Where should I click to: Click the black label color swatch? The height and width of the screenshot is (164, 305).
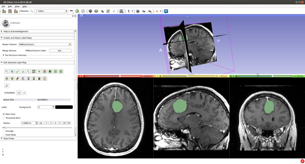point(64,107)
